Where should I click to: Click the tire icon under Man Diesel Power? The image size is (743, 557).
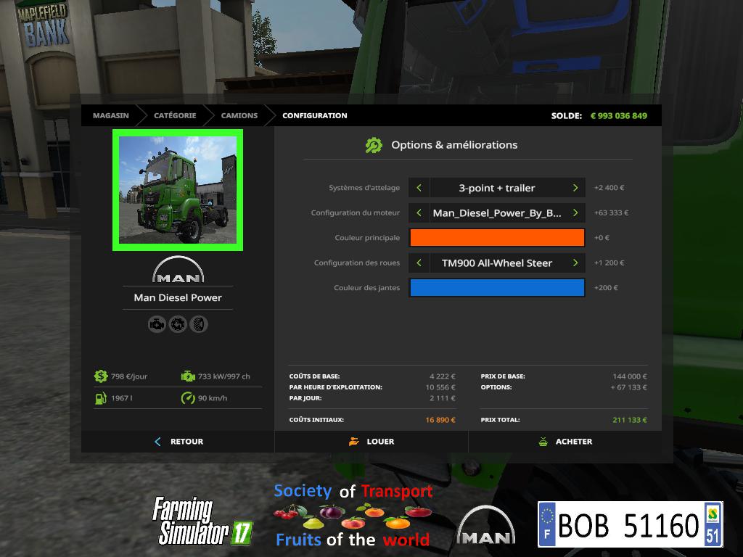[x=199, y=324]
